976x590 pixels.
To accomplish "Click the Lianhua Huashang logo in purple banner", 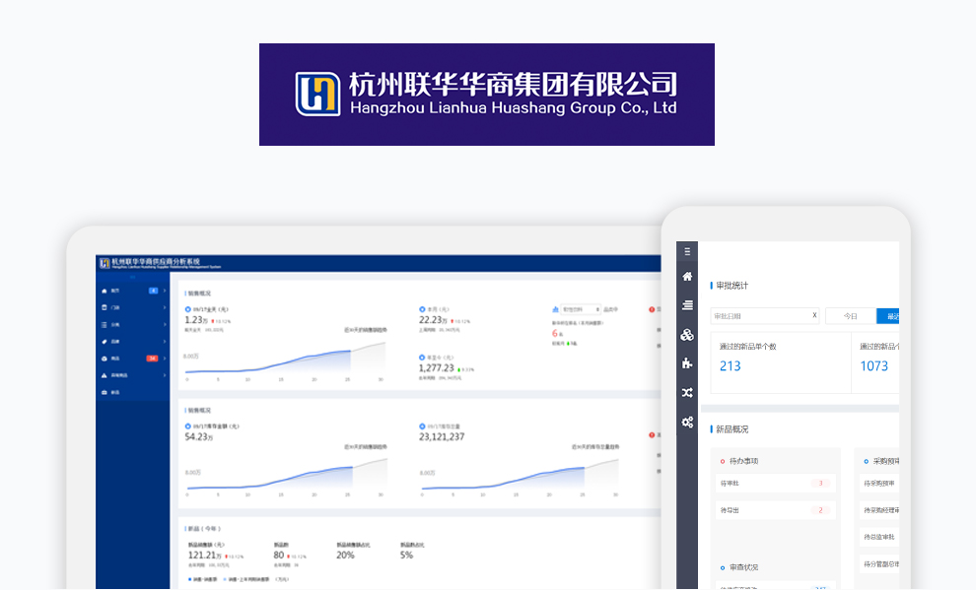I will [x=317, y=94].
